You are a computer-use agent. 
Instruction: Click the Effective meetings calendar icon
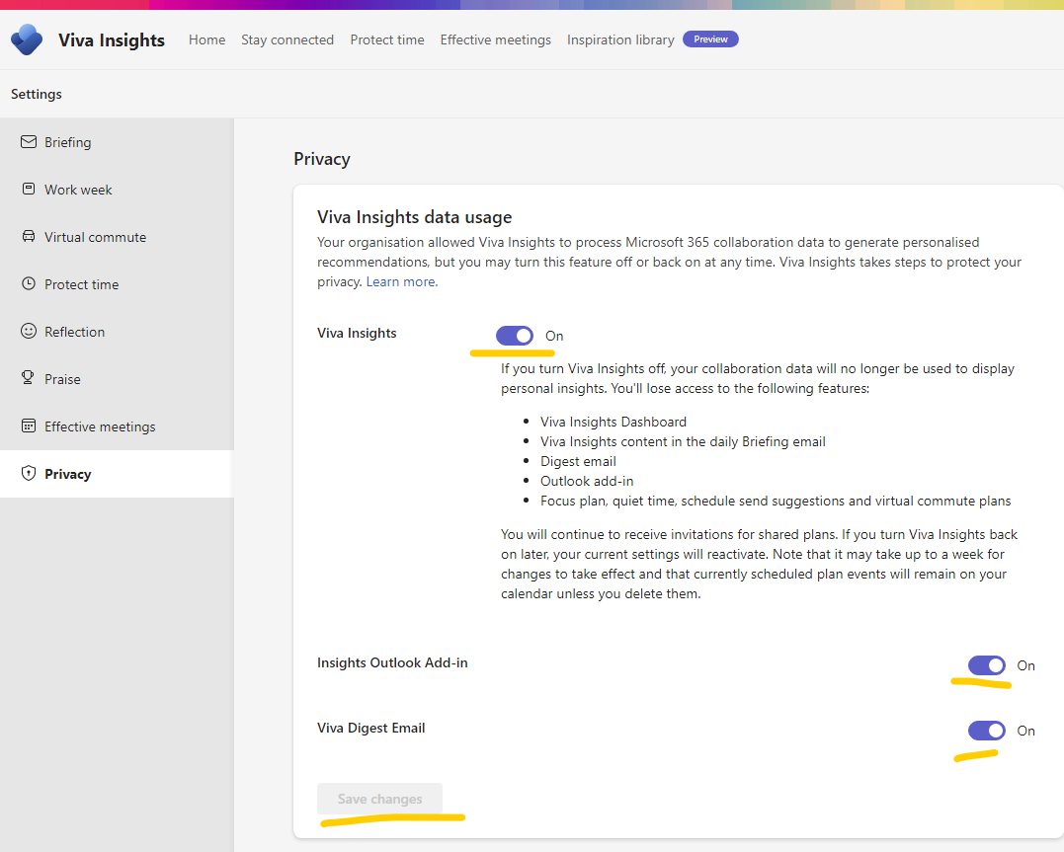point(29,426)
